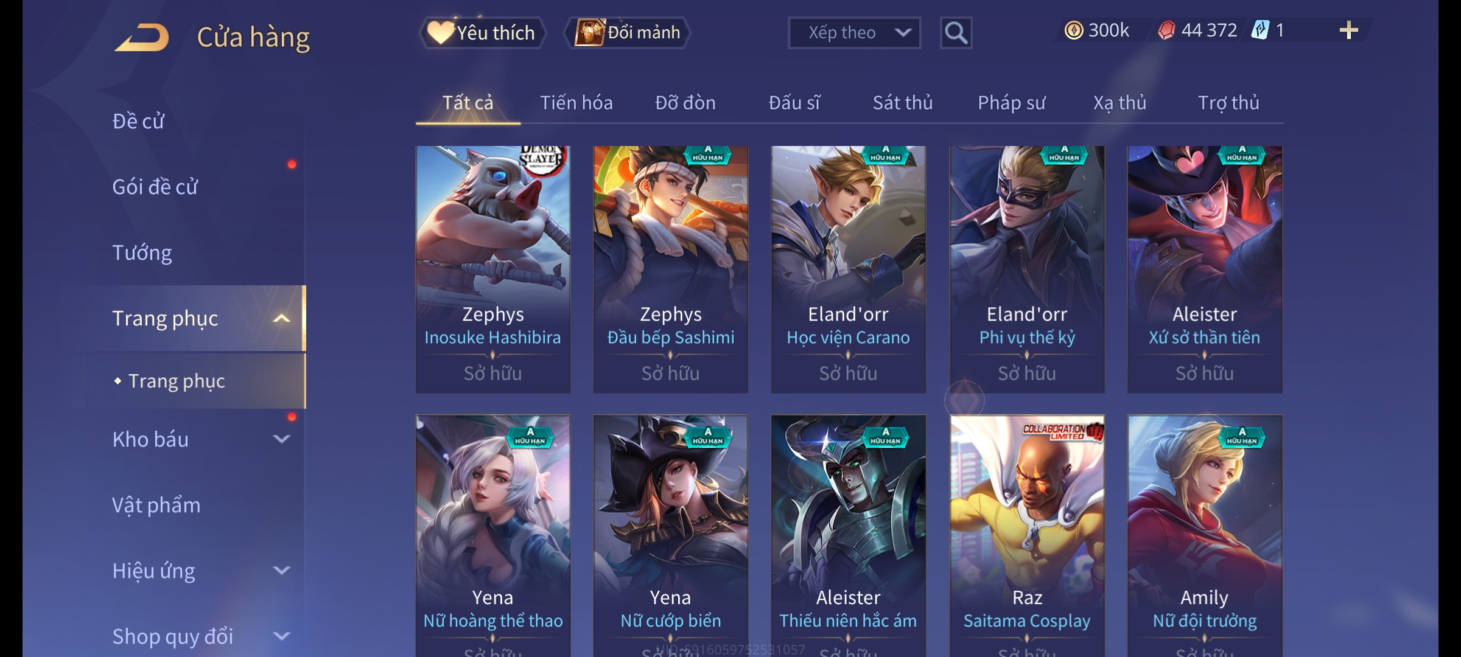1461x657 pixels.
Task: Expand Shop quy đổi section
Action: tap(281, 636)
